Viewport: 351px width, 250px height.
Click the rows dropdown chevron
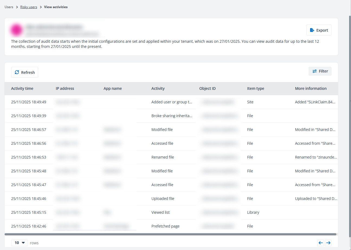(23, 243)
